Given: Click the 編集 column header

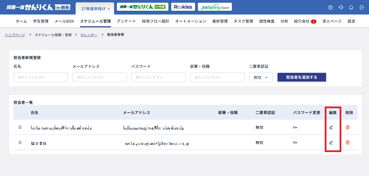Looking at the screenshot, I should coord(333,113).
